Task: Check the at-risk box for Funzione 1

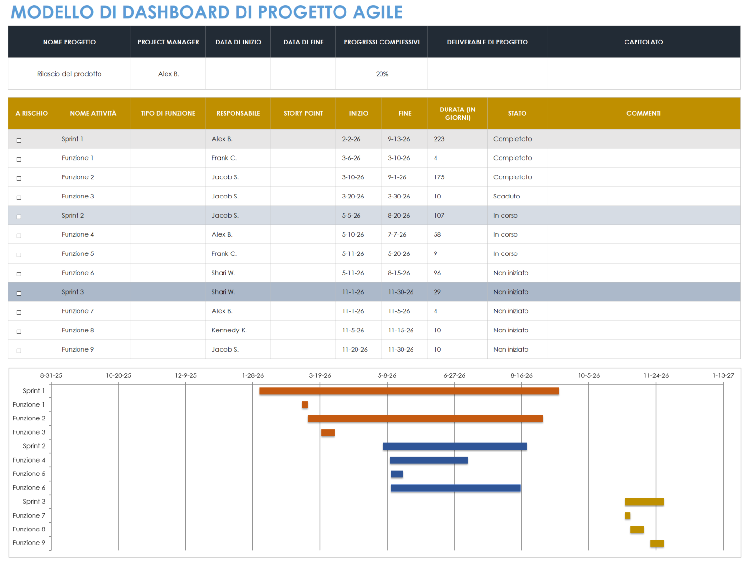Action: click(19, 159)
